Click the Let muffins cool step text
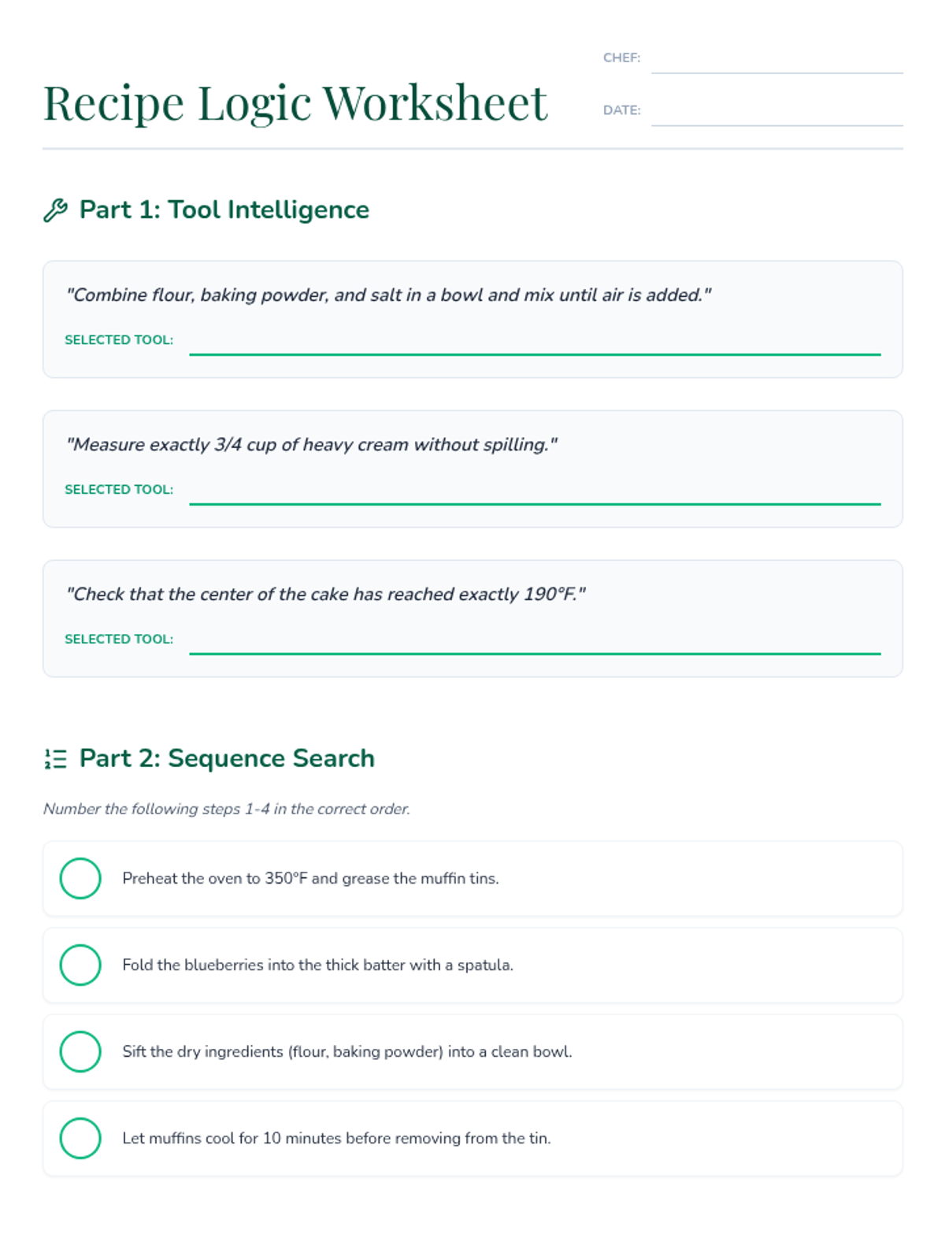 point(336,1139)
